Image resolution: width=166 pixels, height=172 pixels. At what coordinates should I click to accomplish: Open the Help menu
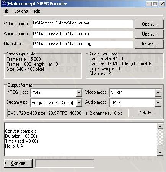[36, 11]
